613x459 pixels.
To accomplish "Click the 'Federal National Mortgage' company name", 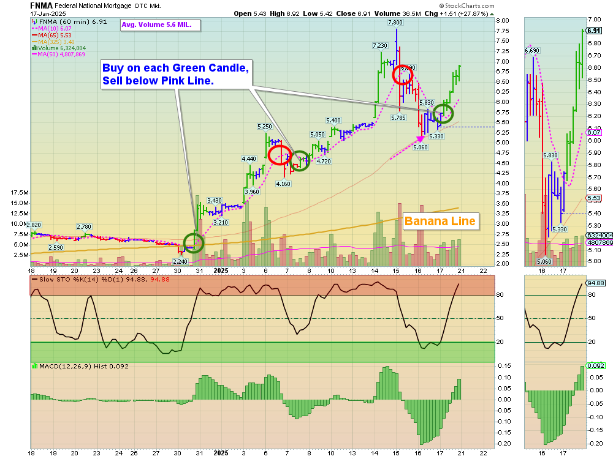I will (93, 6).
